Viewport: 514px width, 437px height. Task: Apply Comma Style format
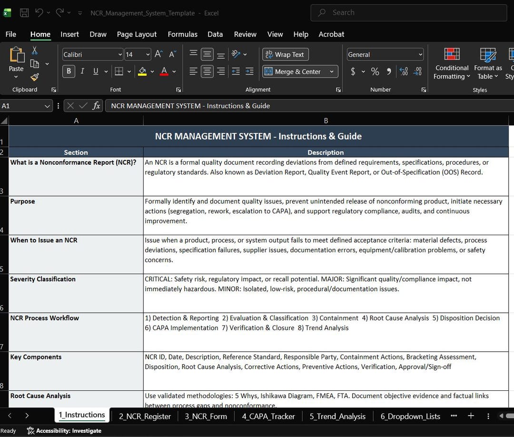(389, 71)
